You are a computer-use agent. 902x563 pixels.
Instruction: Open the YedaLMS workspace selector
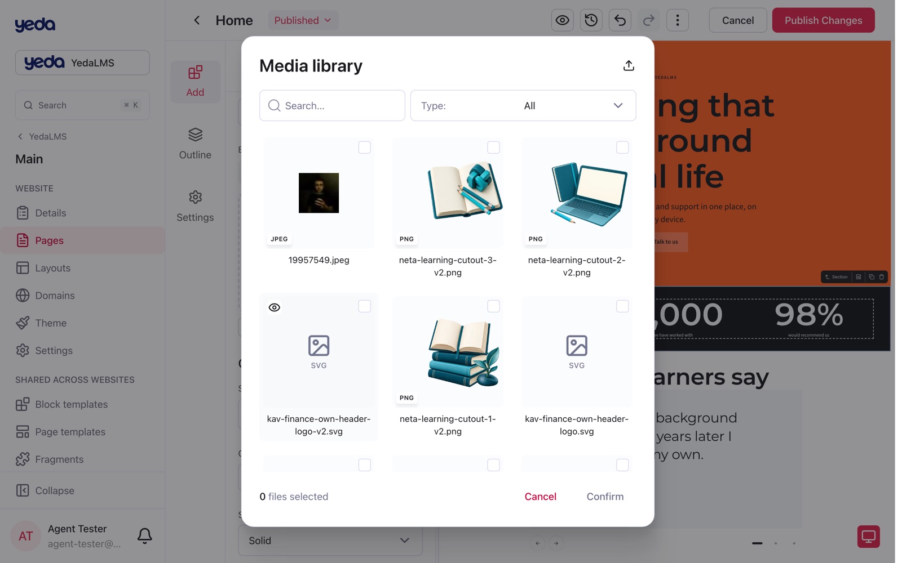[82, 62]
